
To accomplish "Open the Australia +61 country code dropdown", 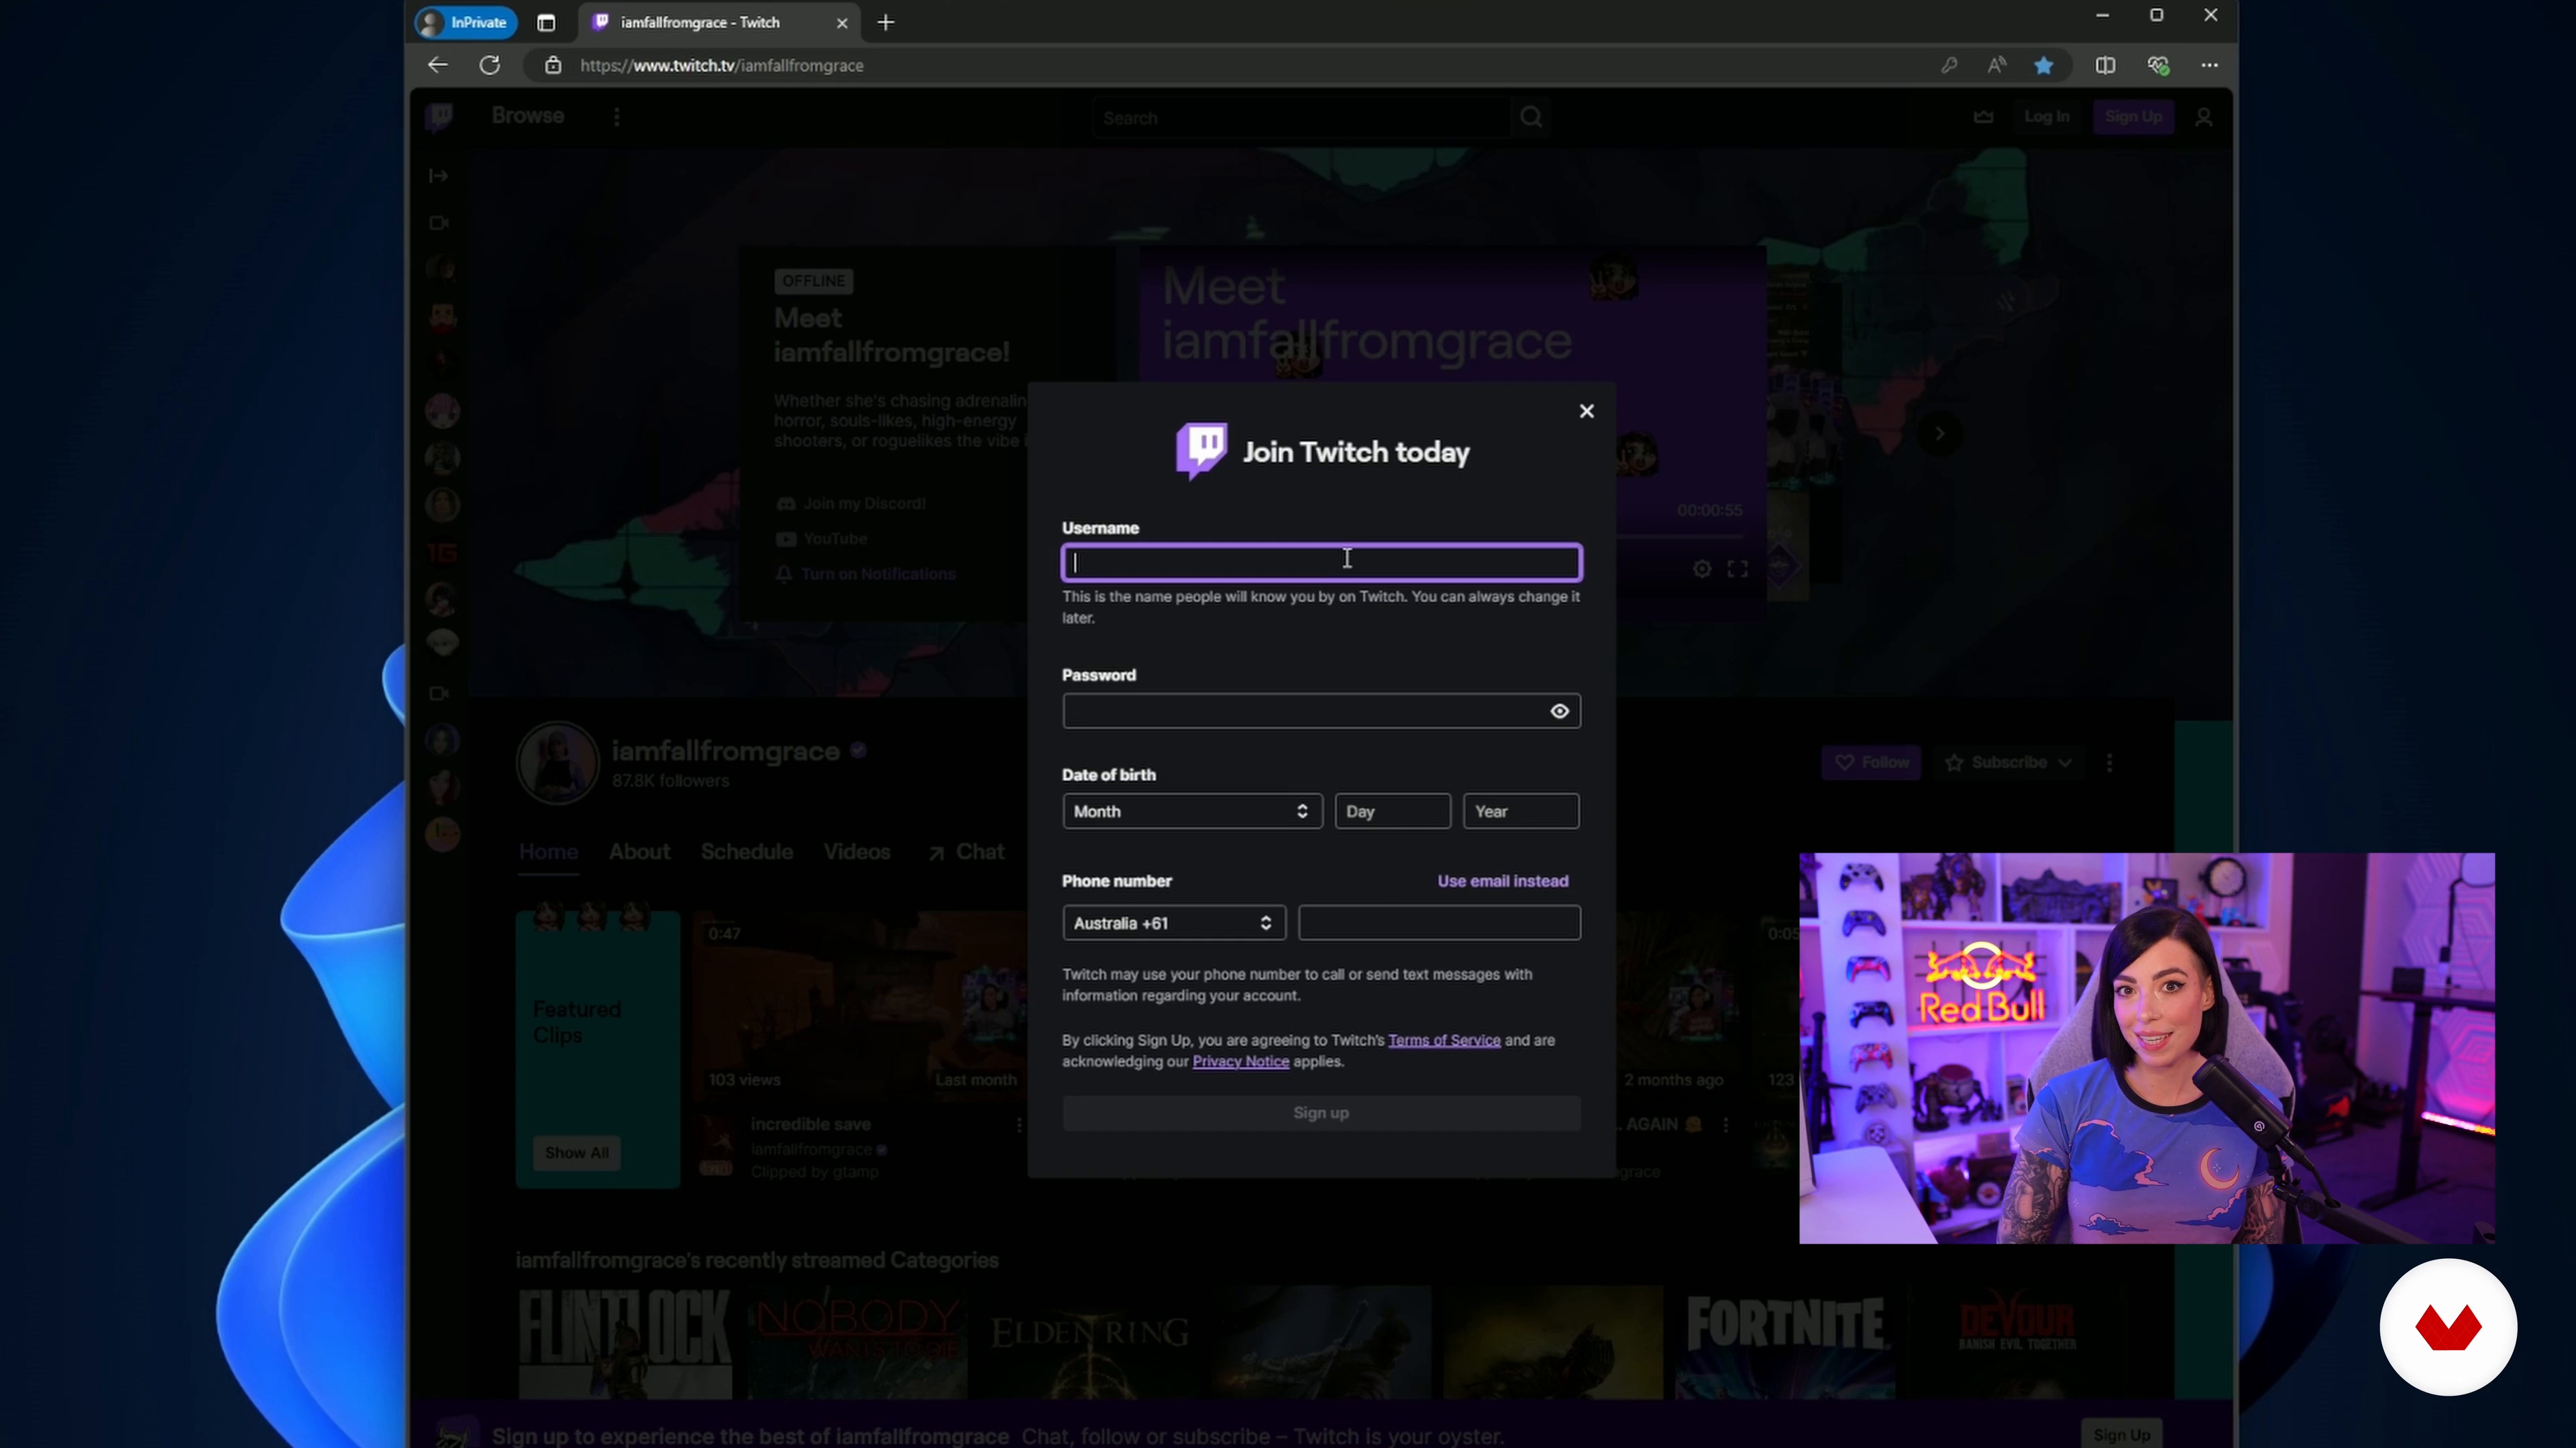I will tap(1174, 922).
